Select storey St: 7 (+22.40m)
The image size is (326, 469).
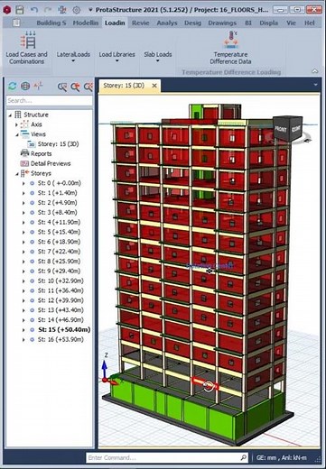pos(59,252)
